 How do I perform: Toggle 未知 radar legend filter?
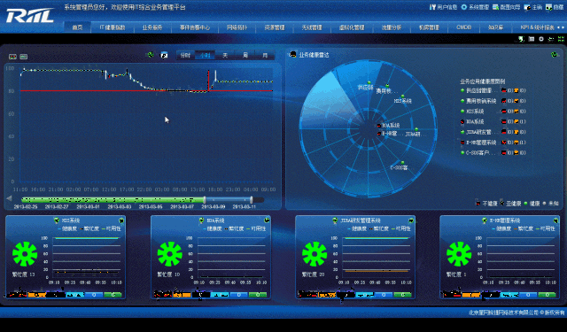coord(551,204)
